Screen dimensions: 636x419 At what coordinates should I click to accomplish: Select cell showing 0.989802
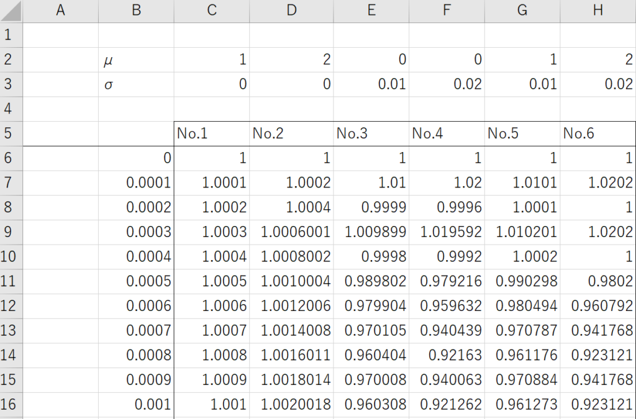[371, 281]
